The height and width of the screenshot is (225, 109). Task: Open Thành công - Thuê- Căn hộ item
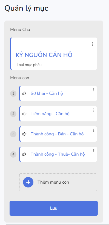pos(58,154)
